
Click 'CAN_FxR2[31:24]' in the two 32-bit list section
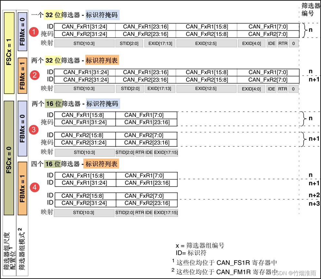pos(86,80)
